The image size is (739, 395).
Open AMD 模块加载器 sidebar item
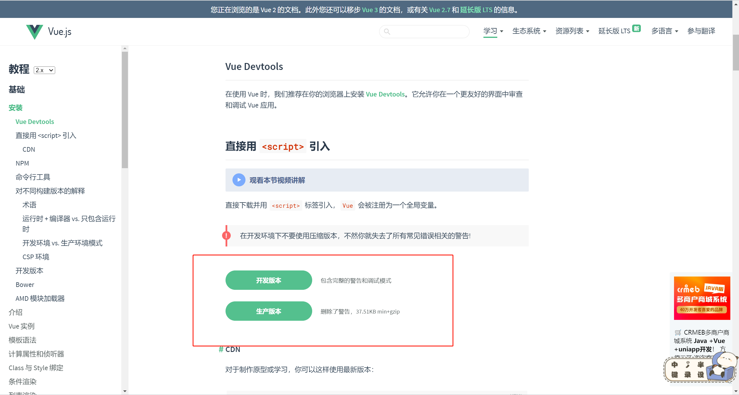click(x=40, y=298)
